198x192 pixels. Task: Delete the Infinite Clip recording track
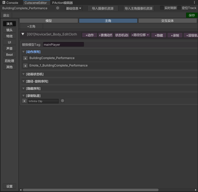point(24,101)
